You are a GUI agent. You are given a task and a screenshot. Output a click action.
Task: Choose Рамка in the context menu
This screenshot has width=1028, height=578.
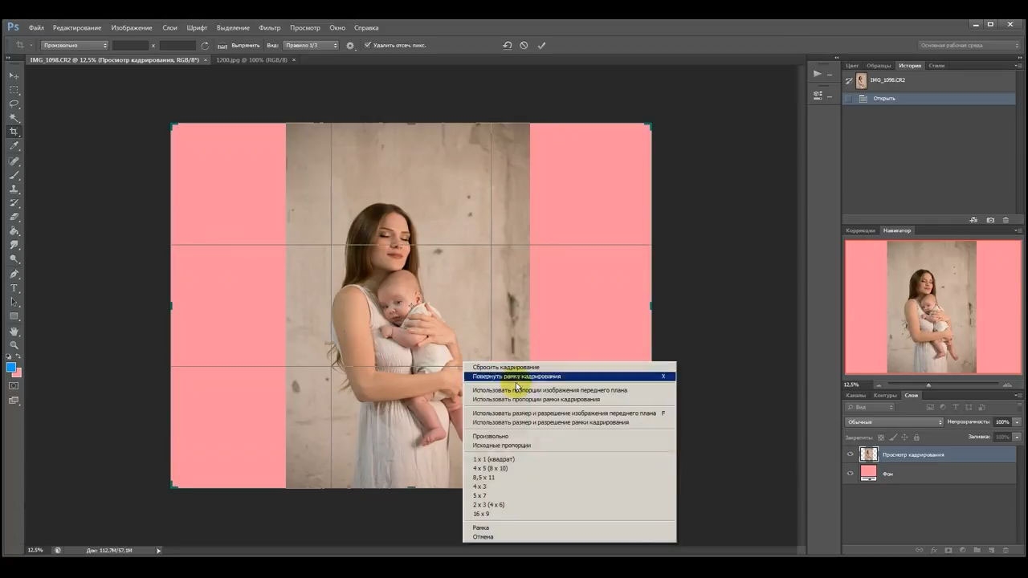coord(569,527)
